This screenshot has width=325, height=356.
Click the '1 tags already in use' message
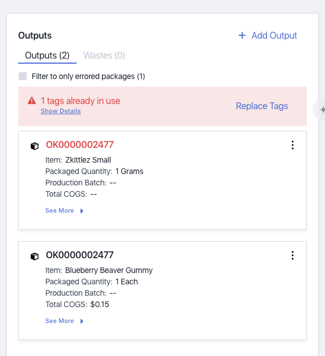81,101
